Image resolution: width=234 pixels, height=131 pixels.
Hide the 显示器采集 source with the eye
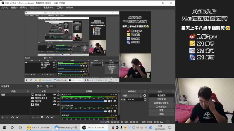[x=54, y=95]
